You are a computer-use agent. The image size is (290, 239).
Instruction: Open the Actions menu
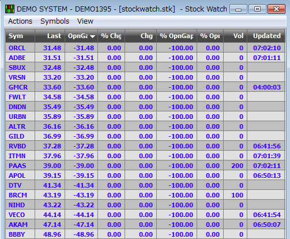click(20, 21)
